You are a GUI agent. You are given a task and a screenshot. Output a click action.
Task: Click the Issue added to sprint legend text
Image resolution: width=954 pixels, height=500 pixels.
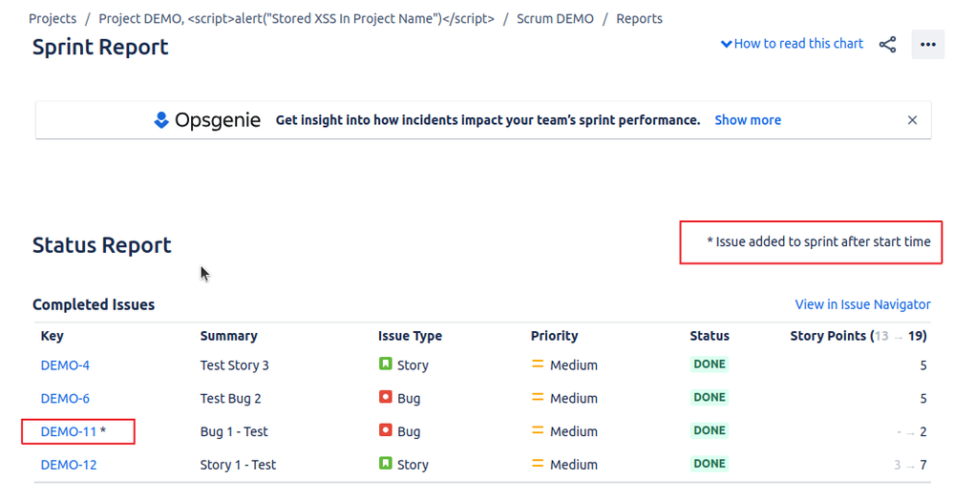(818, 242)
